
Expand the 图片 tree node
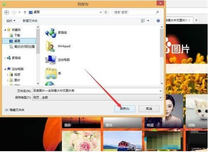[x=7, y=80]
